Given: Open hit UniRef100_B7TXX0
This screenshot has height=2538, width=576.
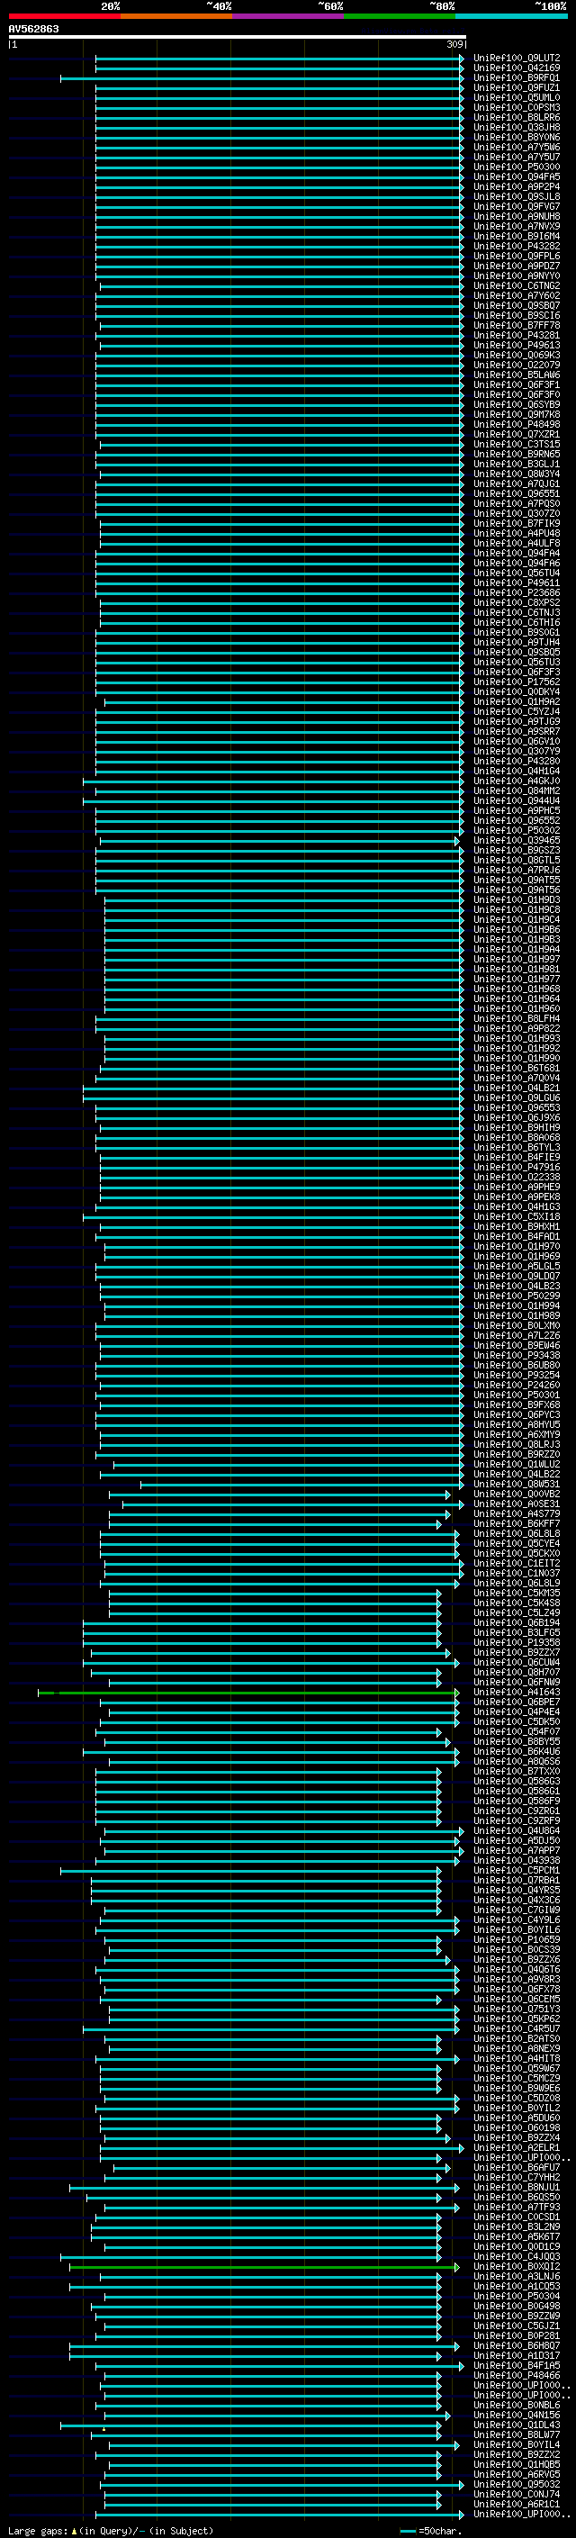Looking at the screenshot, I should (x=516, y=1772).
